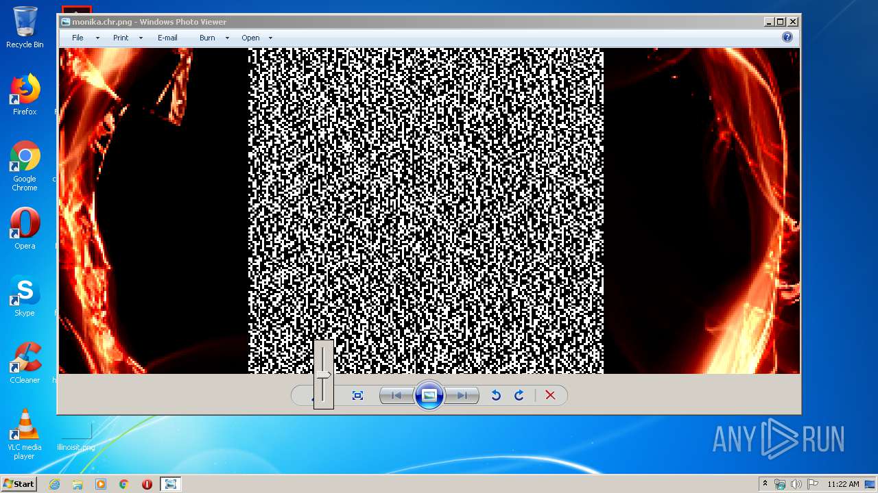Launch CCleaner from the desktop
Image resolution: width=878 pixels, height=493 pixels.
[x=25, y=363]
